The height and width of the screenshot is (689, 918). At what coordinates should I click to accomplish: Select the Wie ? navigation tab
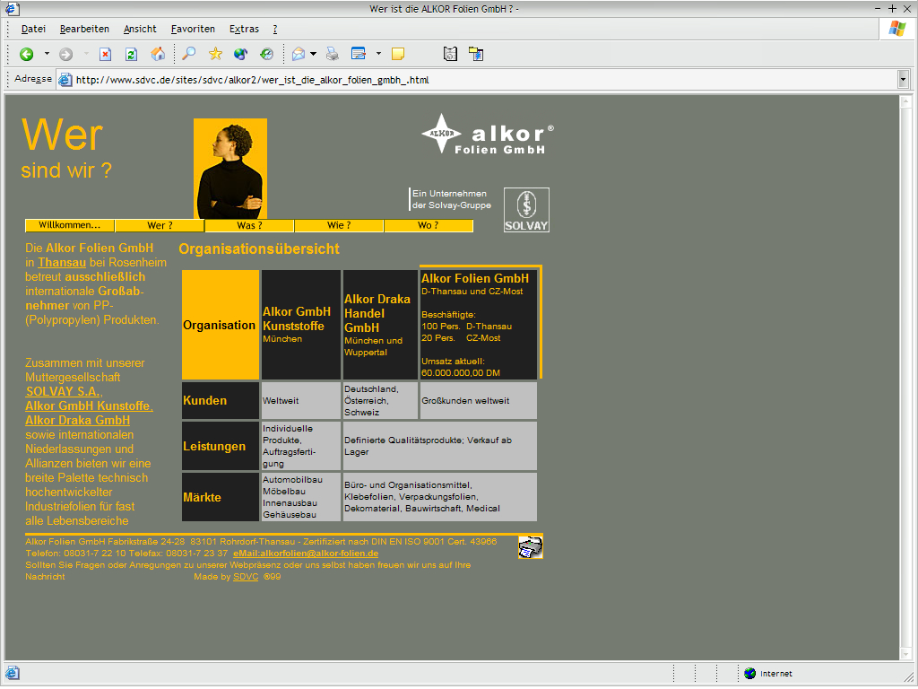[339, 225]
